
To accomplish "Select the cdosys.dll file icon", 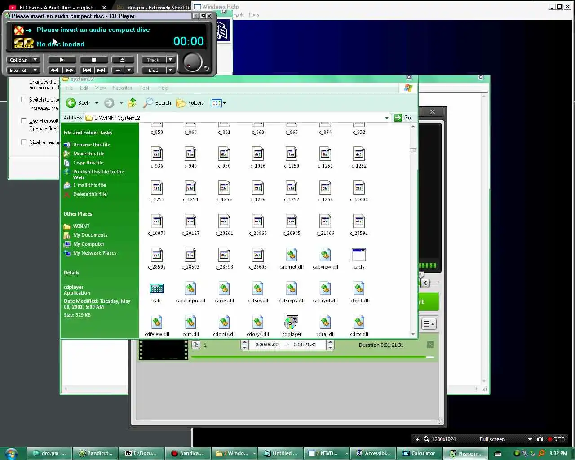I will [x=258, y=323].
